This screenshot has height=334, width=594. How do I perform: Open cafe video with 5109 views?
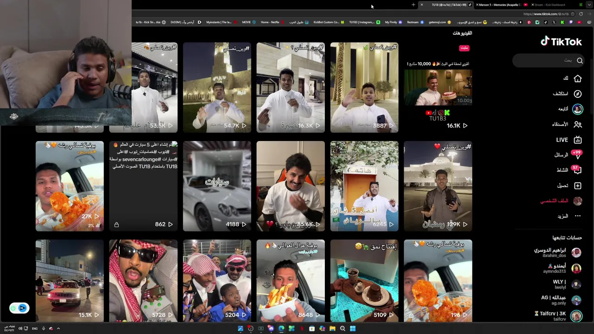(364, 281)
